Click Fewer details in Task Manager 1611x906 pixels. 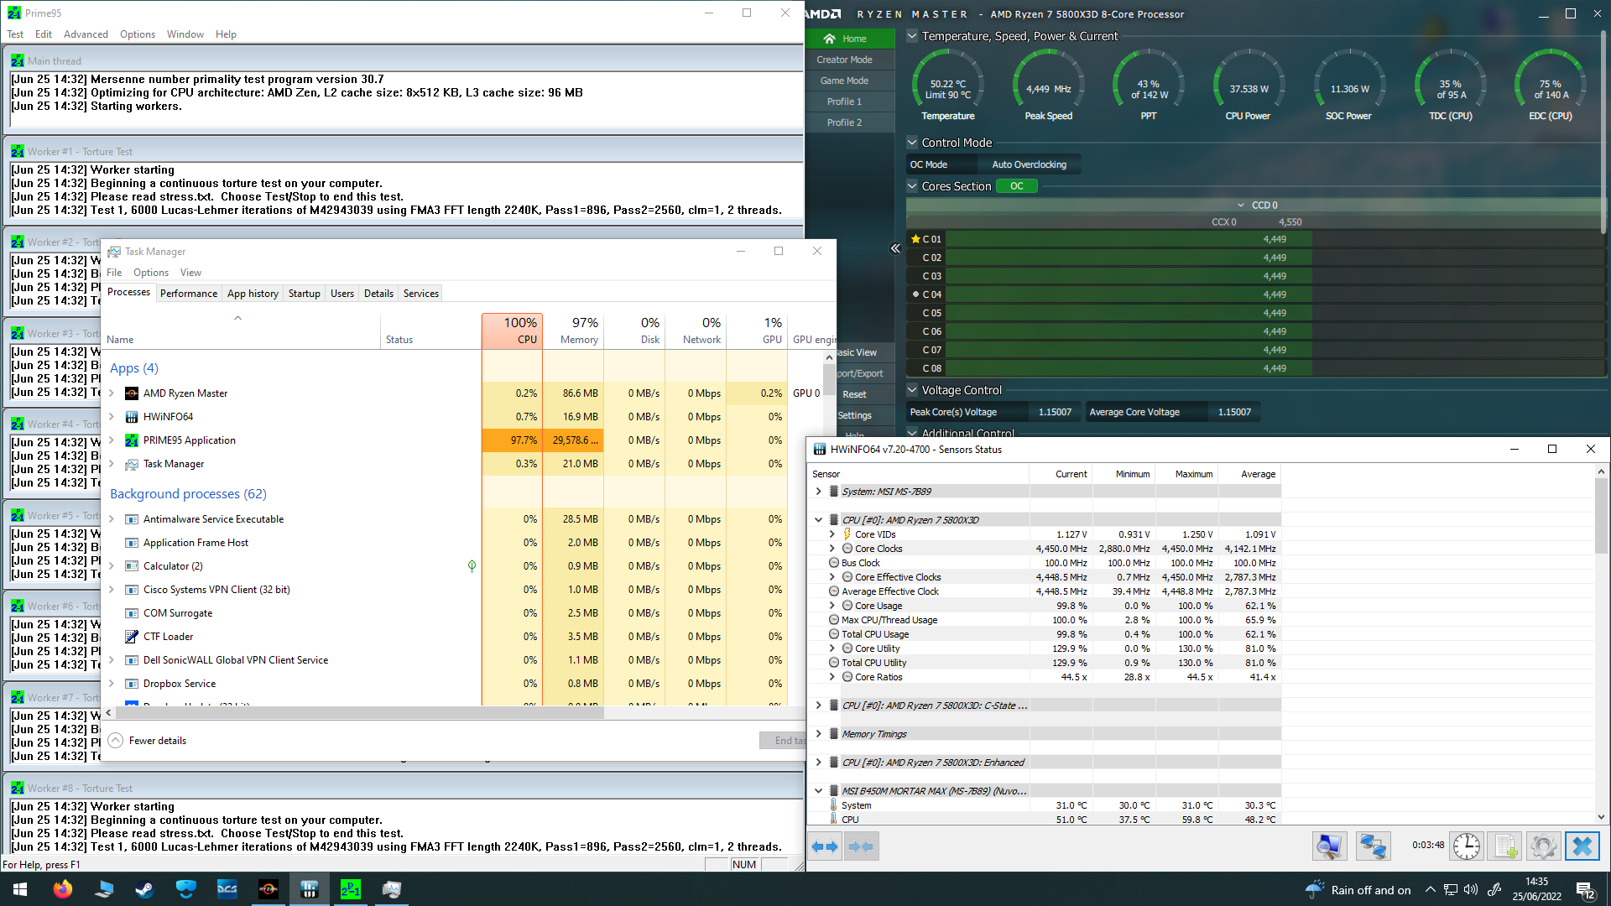[158, 741]
